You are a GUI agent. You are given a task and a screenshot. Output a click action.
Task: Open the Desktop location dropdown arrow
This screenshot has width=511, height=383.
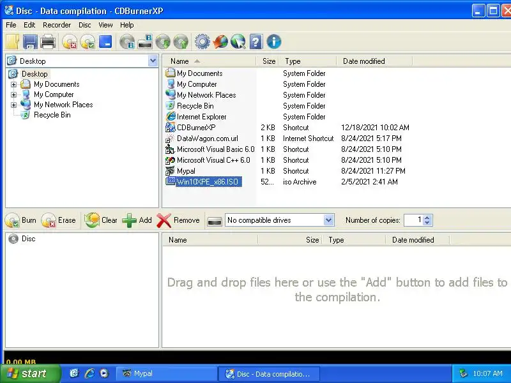pos(153,61)
